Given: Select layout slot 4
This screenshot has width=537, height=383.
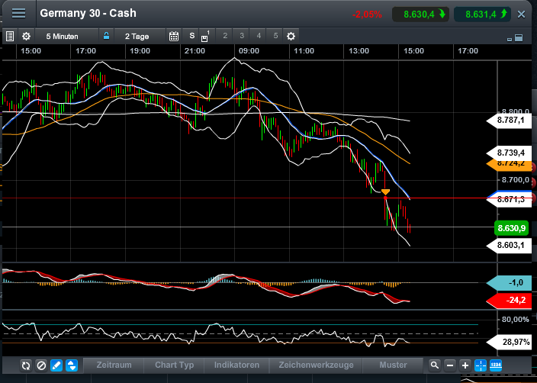Looking at the screenshot, I should (259, 36).
